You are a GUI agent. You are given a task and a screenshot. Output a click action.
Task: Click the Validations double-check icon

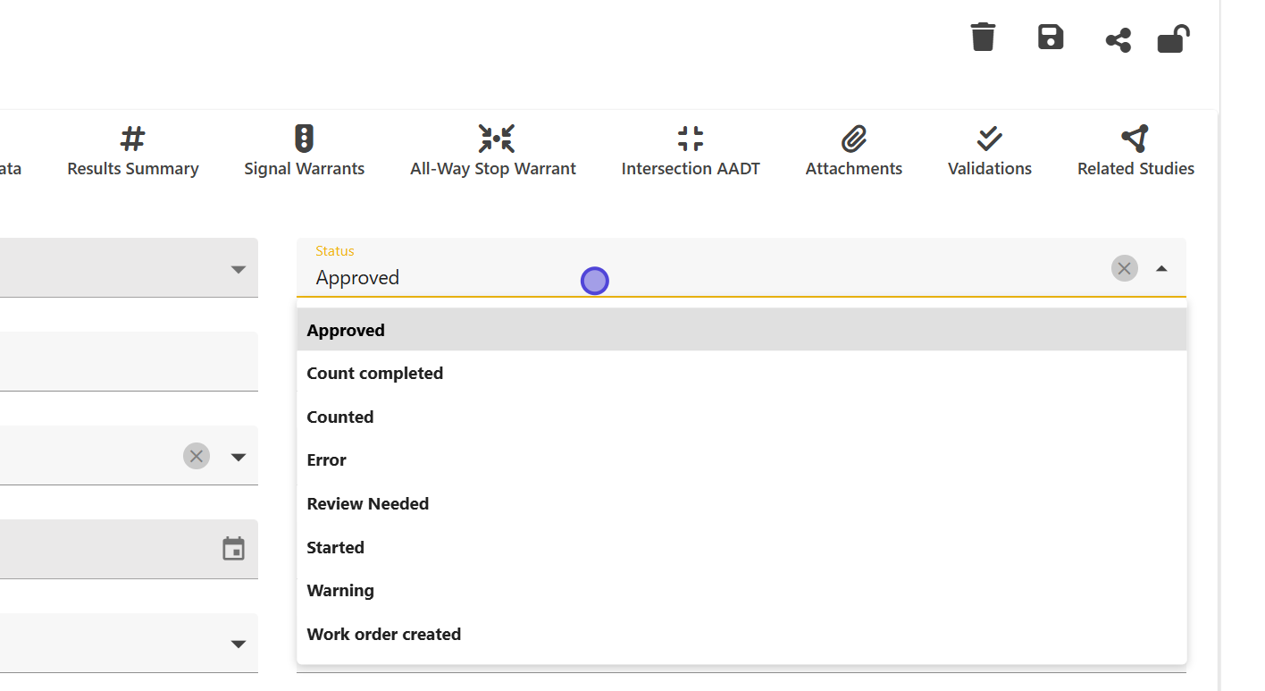pos(989,139)
